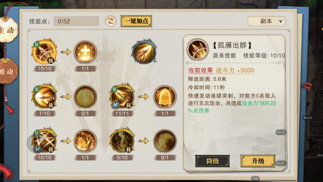Select the golden orb 0/1 skill
323x182 pixels.
pos(85,96)
